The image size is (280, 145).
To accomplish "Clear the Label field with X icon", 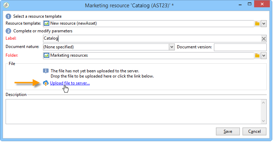I will click(x=264, y=39).
